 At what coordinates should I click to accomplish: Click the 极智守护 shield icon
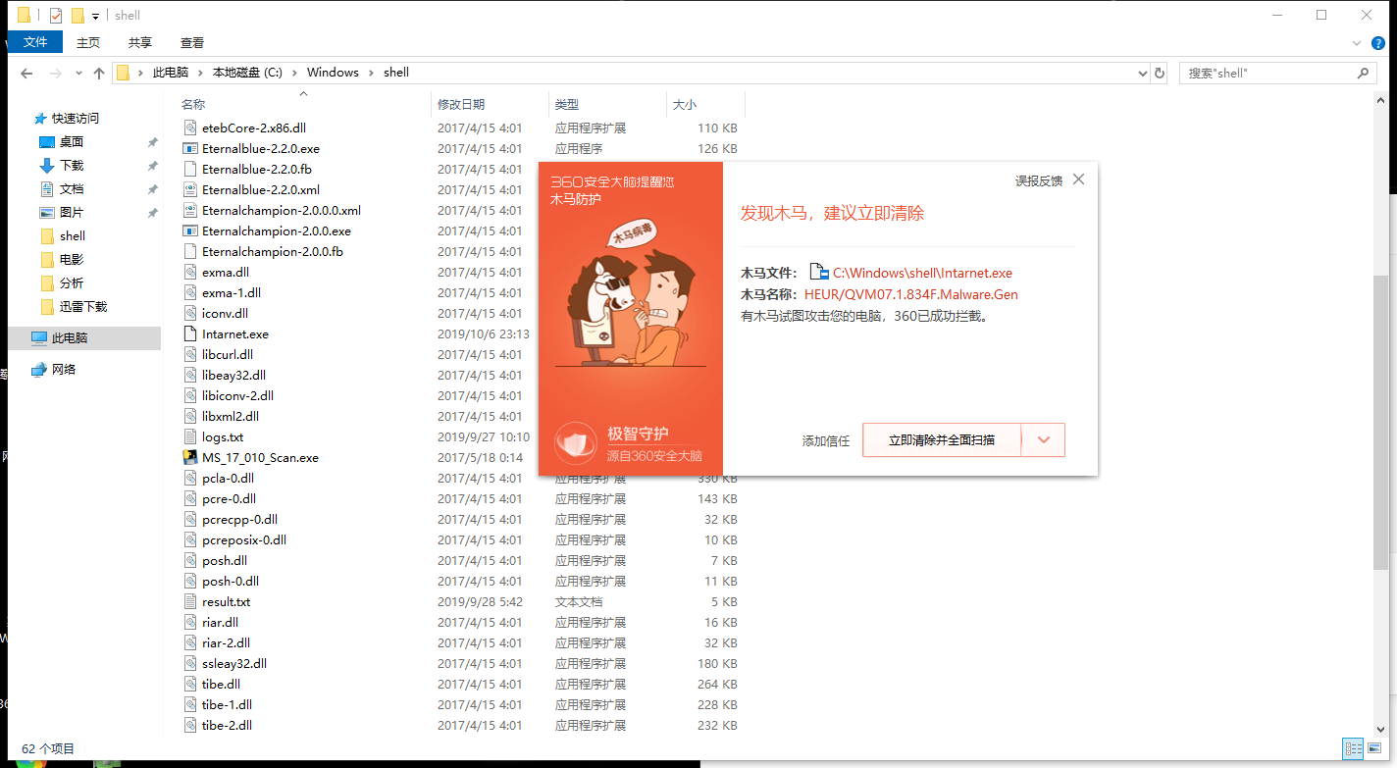(x=576, y=442)
